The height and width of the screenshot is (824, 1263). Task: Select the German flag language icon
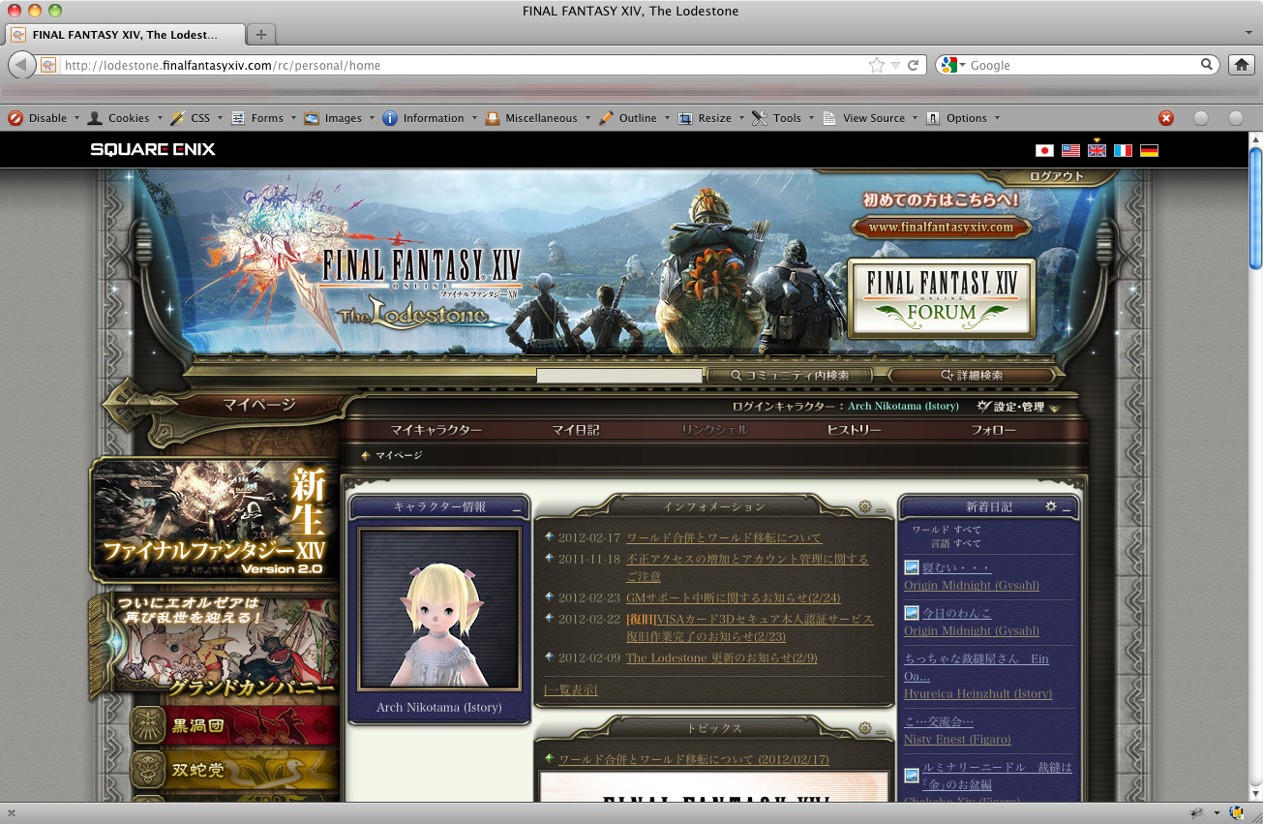pos(1149,150)
